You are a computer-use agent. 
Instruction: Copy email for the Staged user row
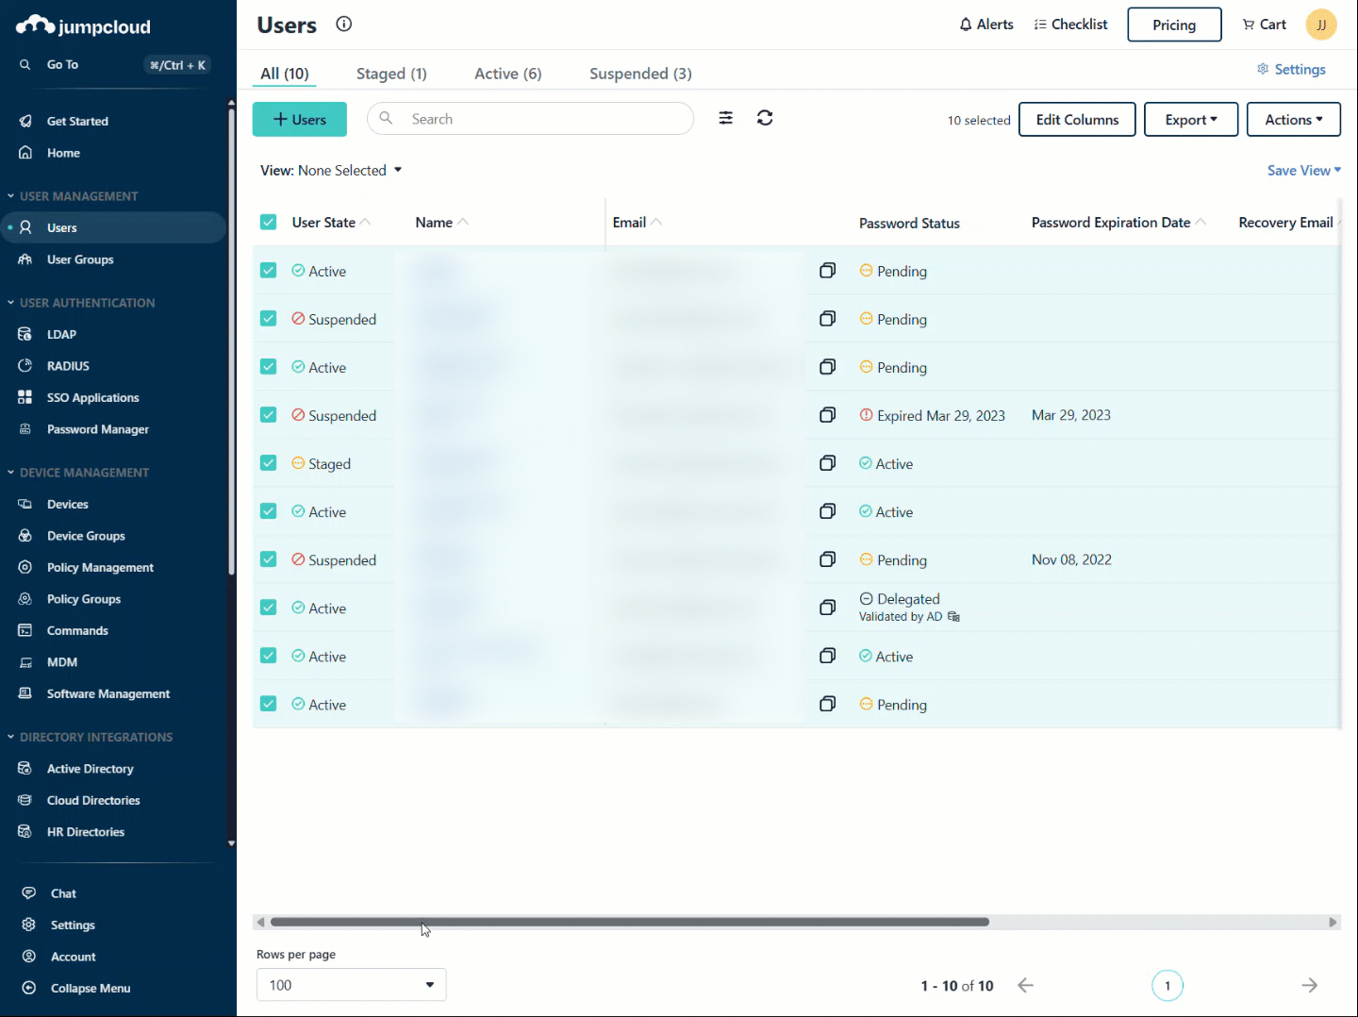[828, 463]
